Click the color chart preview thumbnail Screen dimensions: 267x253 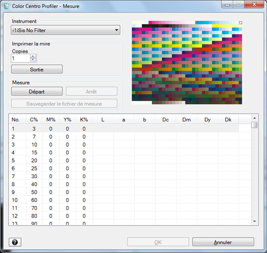click(187, 62)
